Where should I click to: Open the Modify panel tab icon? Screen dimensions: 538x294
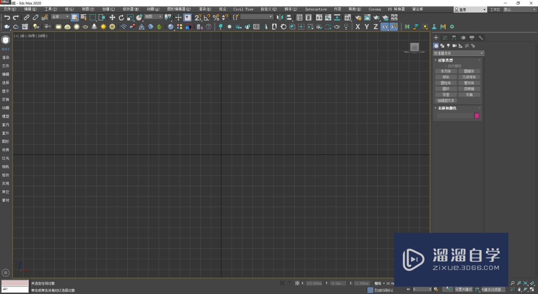(x=445, y=38)
